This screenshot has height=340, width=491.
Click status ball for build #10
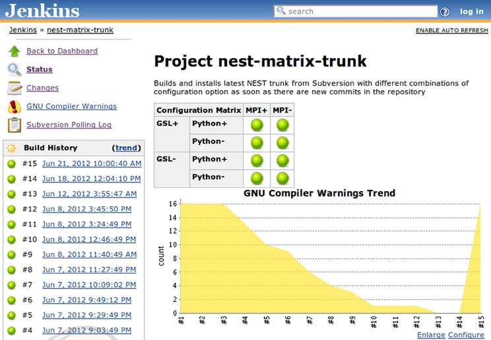click(x=12, y=240)
